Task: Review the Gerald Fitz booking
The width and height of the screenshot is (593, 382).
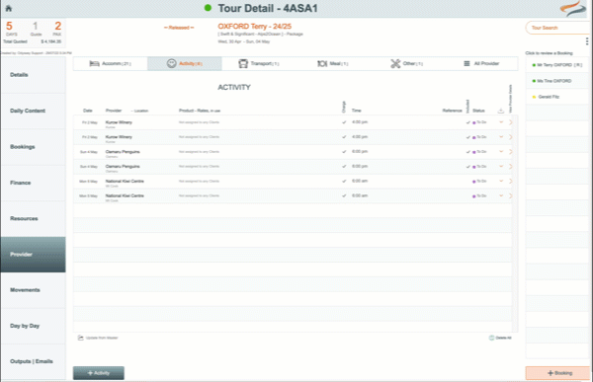Action: coord(557,97)
